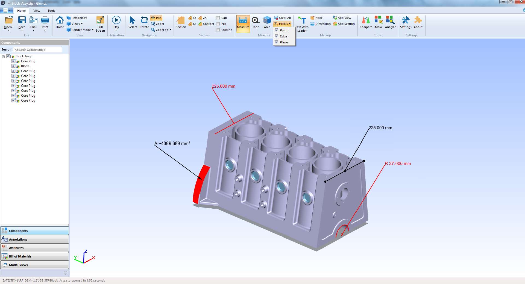The width and height of the screenshot is (525, 284).
Task: Open the application menu dropdown button
Action: click(7, 10)
